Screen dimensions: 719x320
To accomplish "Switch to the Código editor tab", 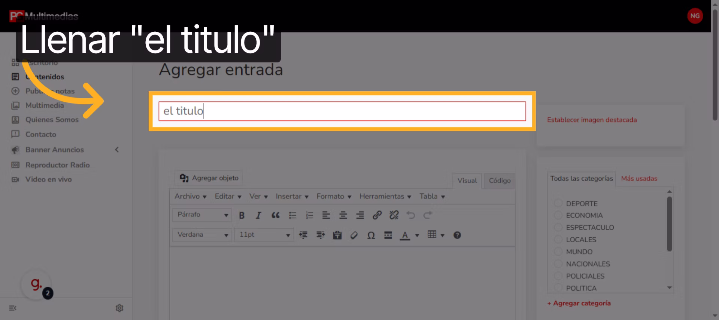I will 500,181.
